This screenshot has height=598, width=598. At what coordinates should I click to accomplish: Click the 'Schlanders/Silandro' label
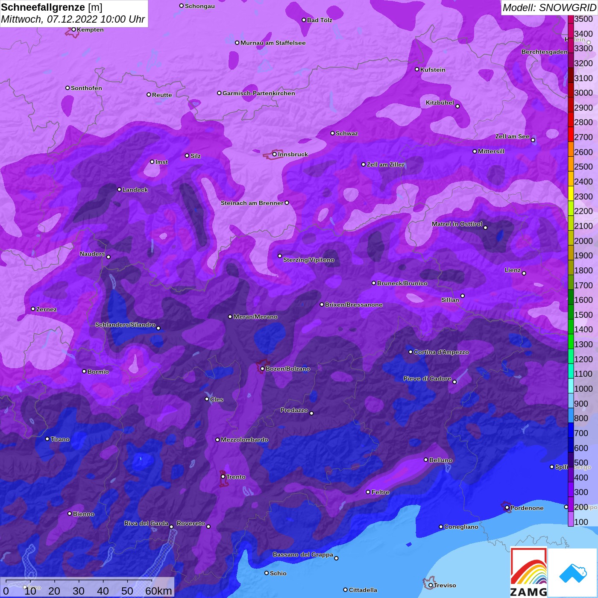coord(125,325)
